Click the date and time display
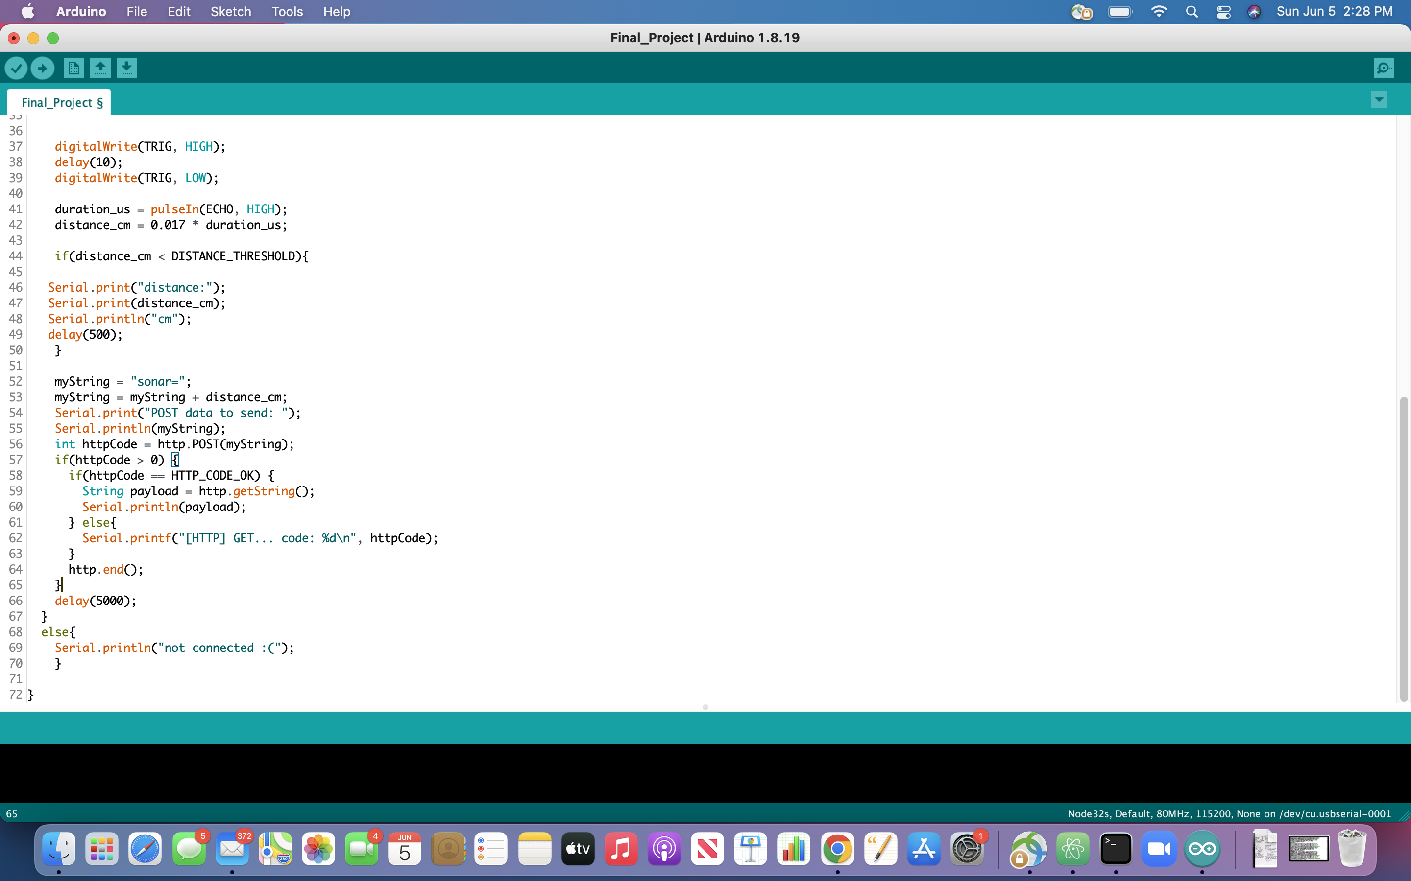 click(x=1334, y=12)
